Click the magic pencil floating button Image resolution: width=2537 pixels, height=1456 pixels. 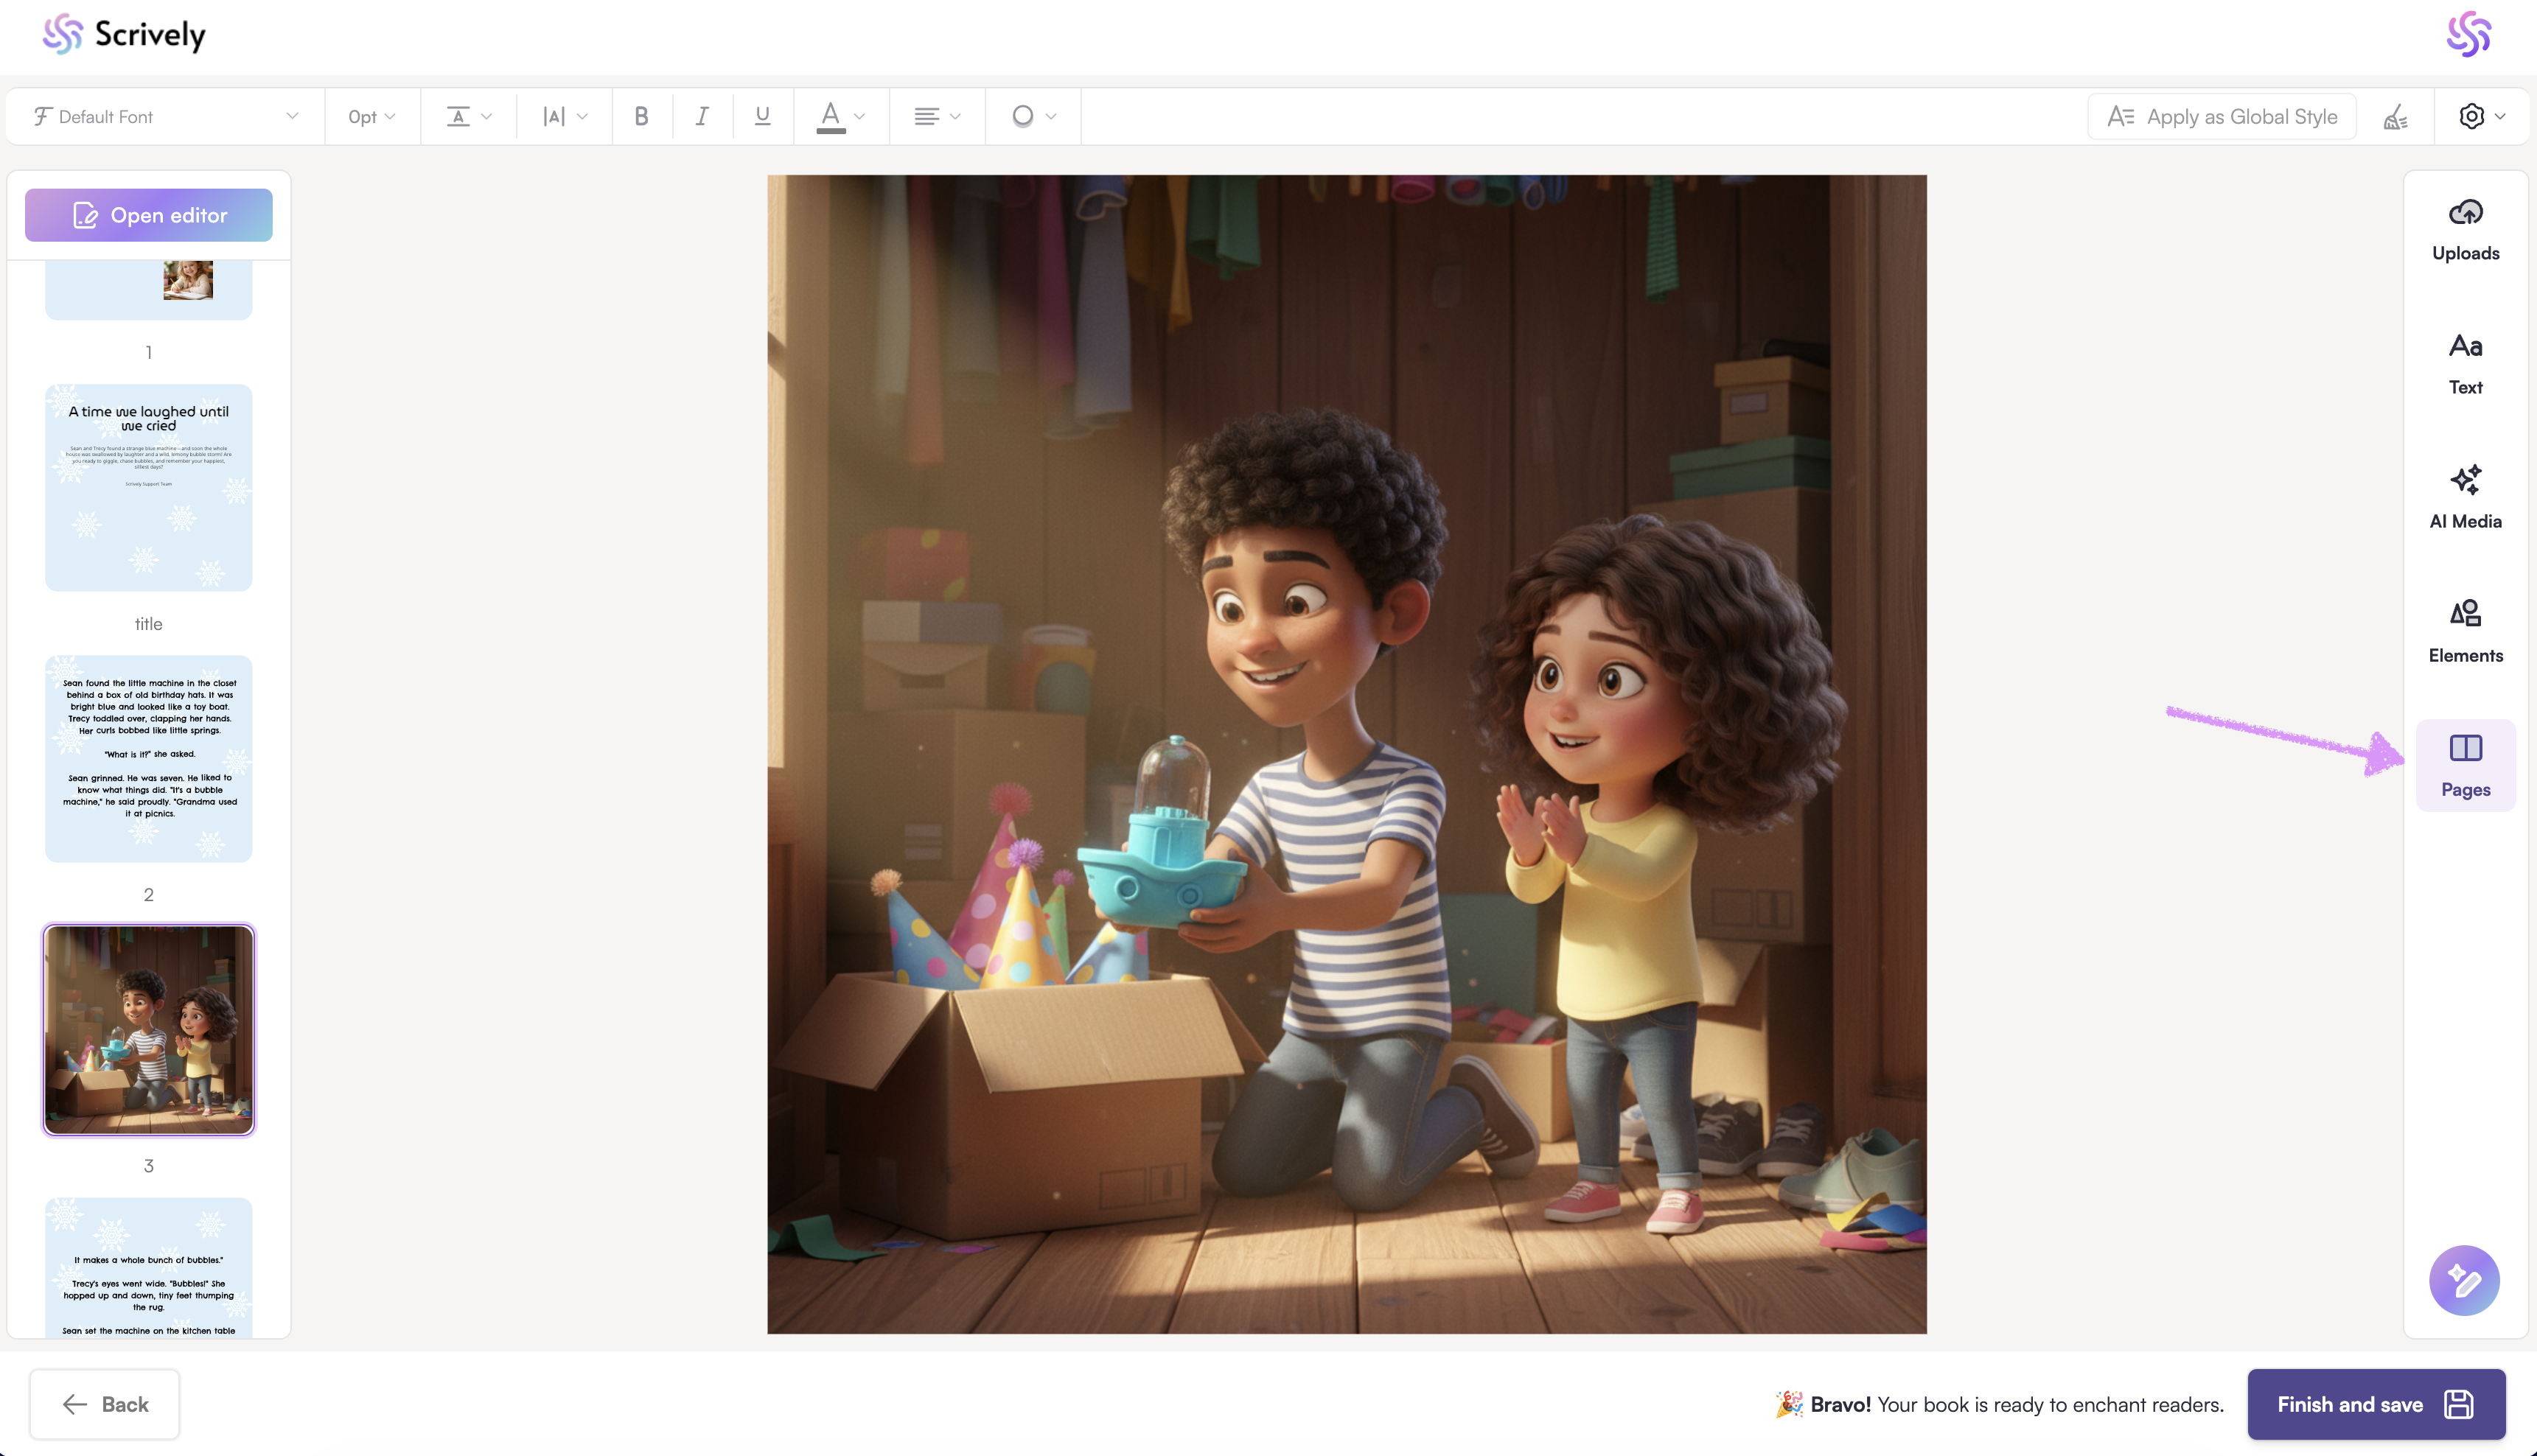[2464, 1280]
